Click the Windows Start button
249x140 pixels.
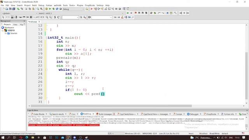[x=3, y=137]
